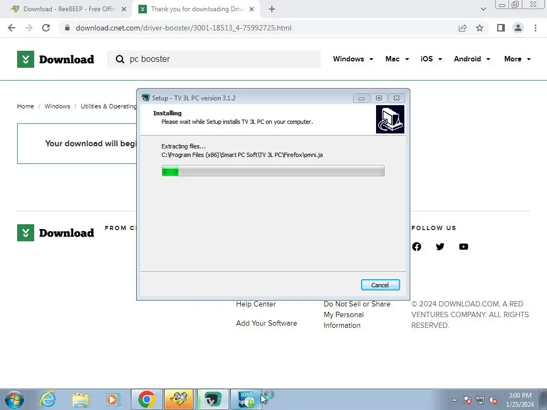Click the network tray icon
The image size is (547, 410).
[x=480, y=400]
